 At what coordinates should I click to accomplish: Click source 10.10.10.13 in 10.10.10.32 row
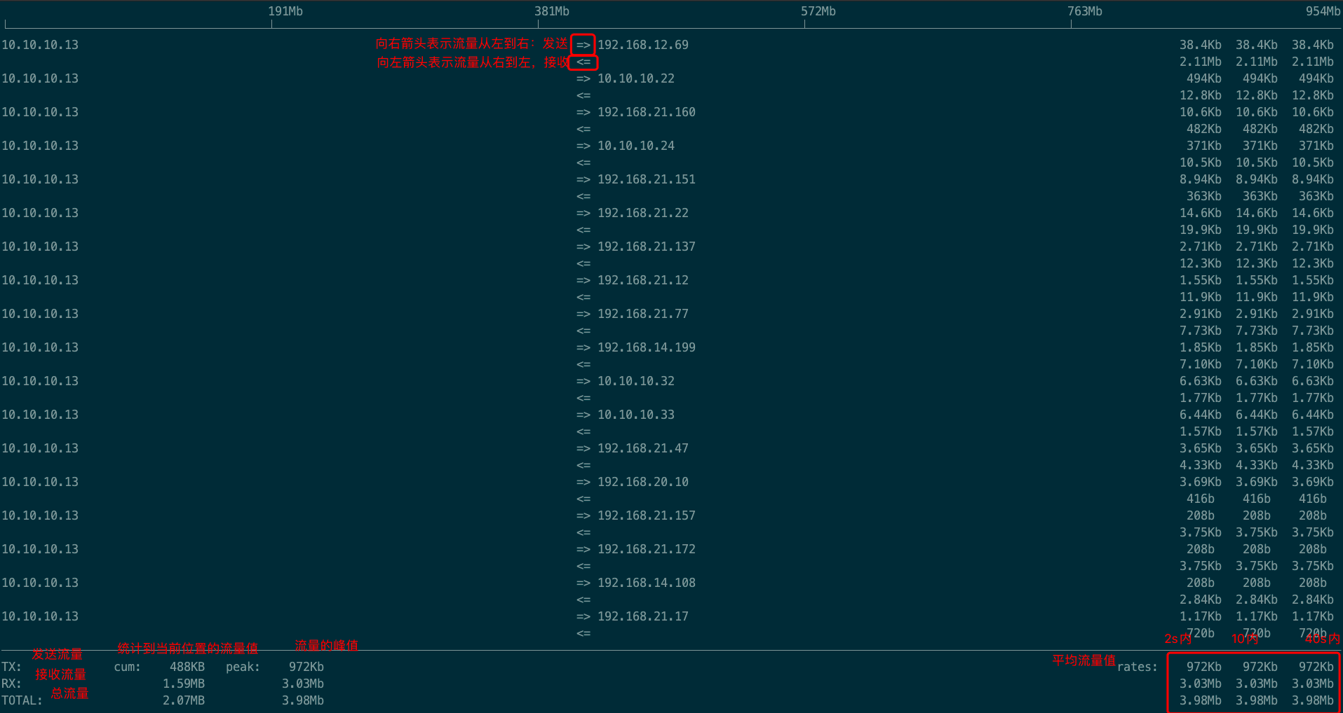40,381
